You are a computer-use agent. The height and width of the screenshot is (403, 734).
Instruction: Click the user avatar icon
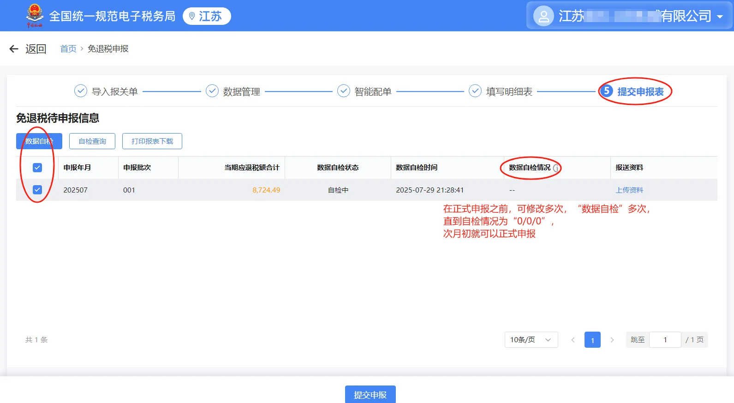[x=543, y=16]
